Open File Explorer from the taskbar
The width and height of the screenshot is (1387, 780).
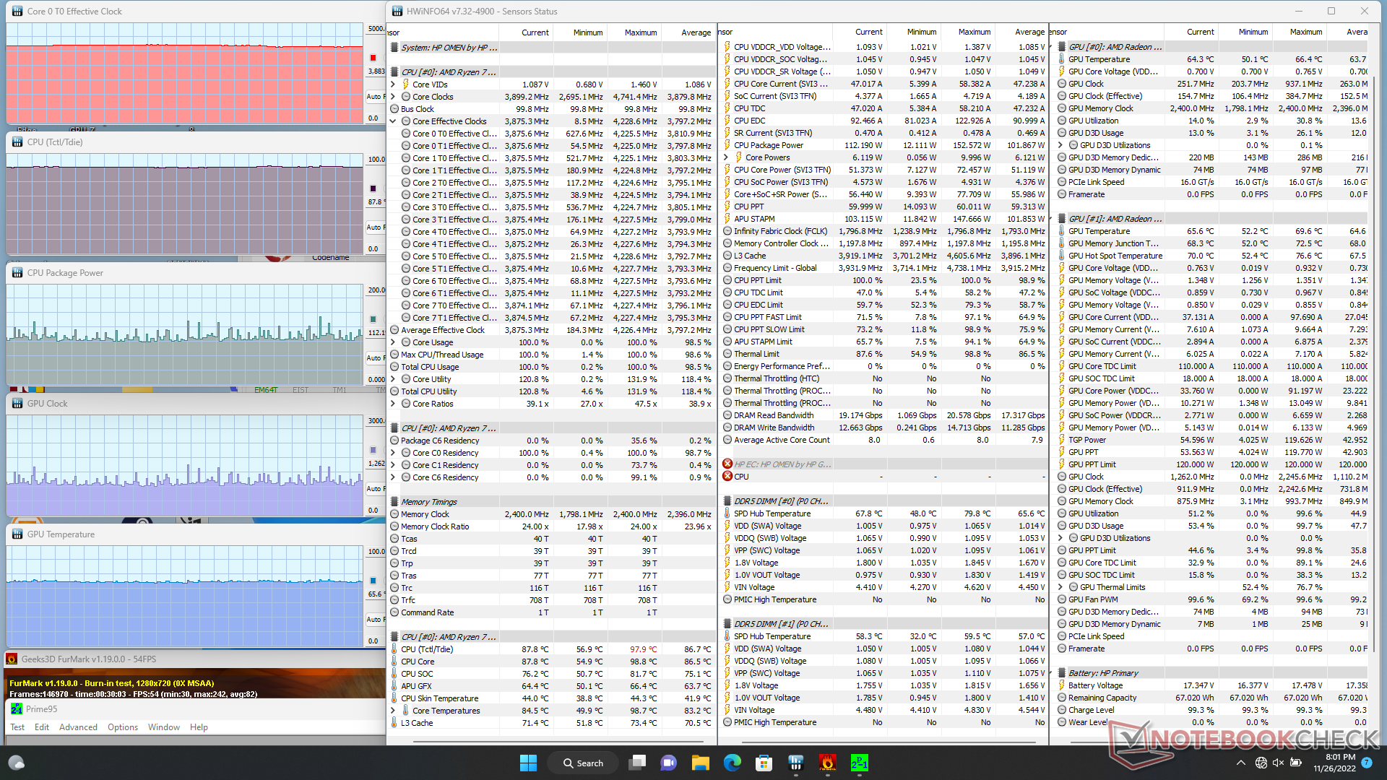pyautogui.click(x=700, y=763)
